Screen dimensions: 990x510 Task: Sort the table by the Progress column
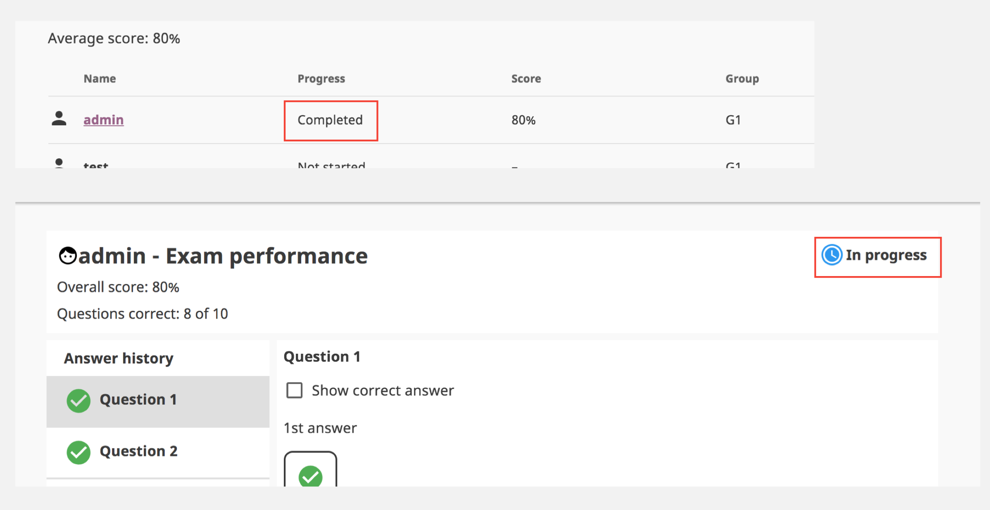tap(321, 78)
